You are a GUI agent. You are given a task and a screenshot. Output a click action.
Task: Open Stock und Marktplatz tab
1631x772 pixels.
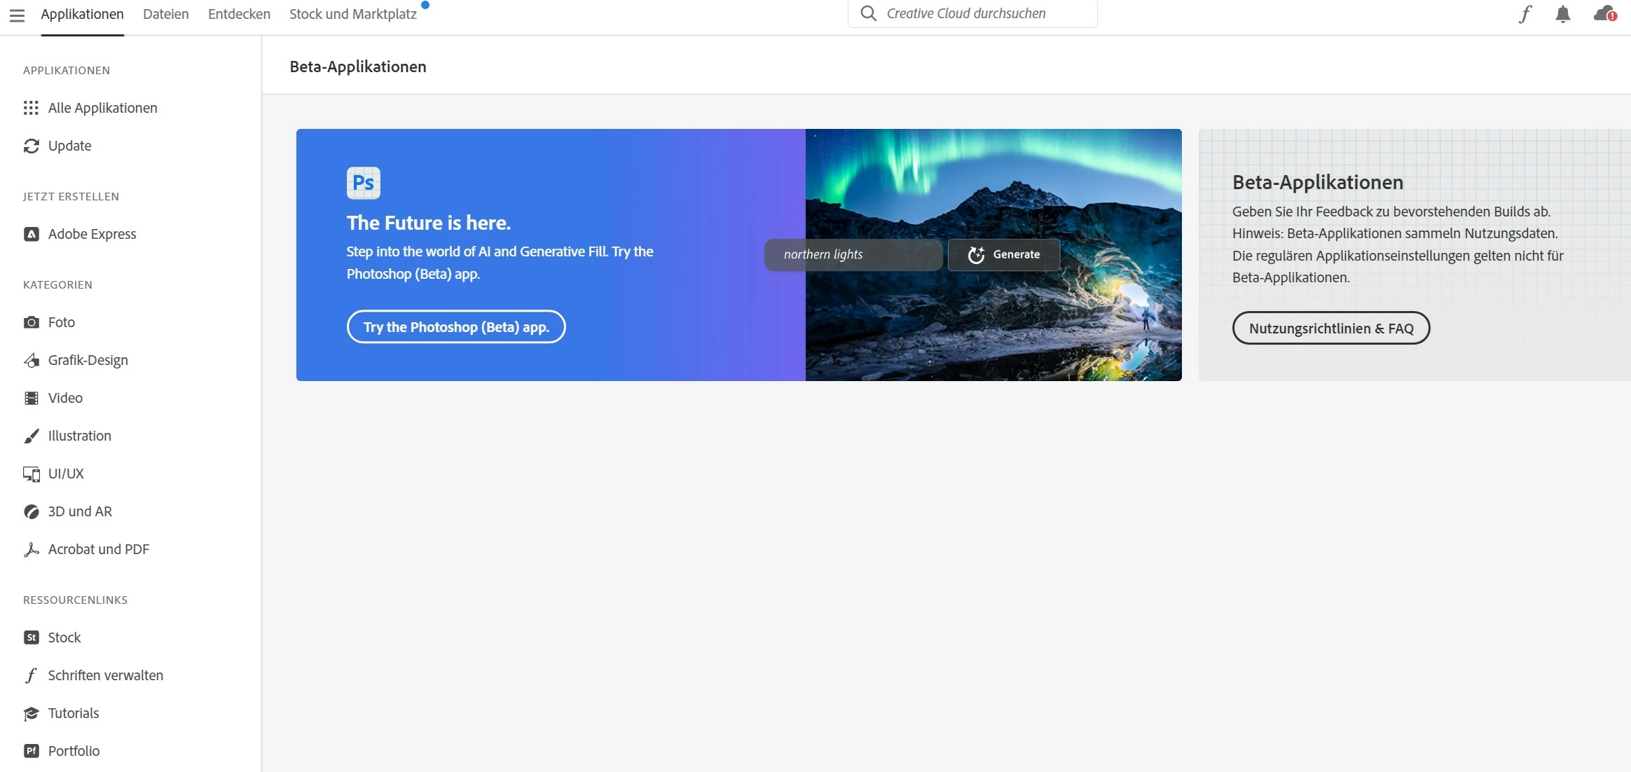[x=352, y=14]
